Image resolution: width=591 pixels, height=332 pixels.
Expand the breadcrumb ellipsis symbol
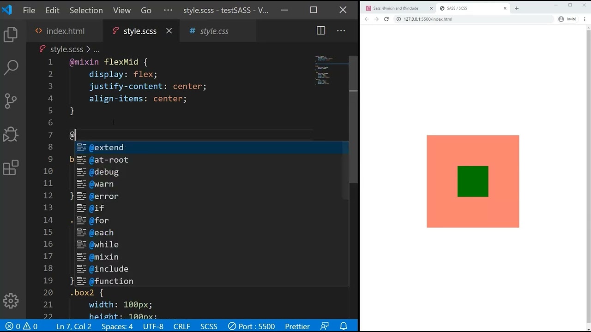pos(96,49)
